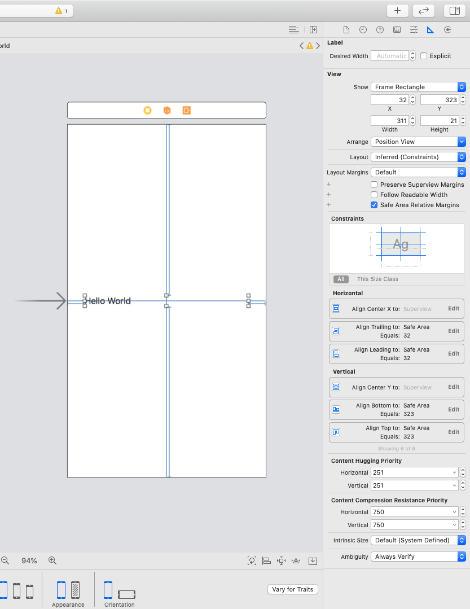Edit the Align Top constraint
This screenshot has width=470, height=609.
coord(454,432)
